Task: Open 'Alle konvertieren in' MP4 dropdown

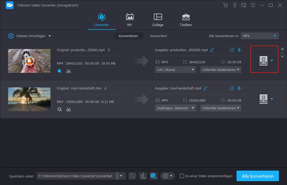Action: coord(259,36)
